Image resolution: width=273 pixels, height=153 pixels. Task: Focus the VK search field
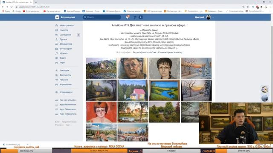(102, 17)
